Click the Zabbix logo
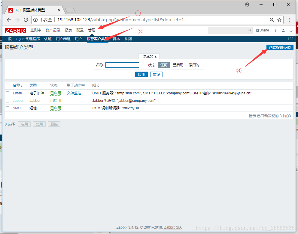Screen dimensions: 298x234 coord(15,31)
